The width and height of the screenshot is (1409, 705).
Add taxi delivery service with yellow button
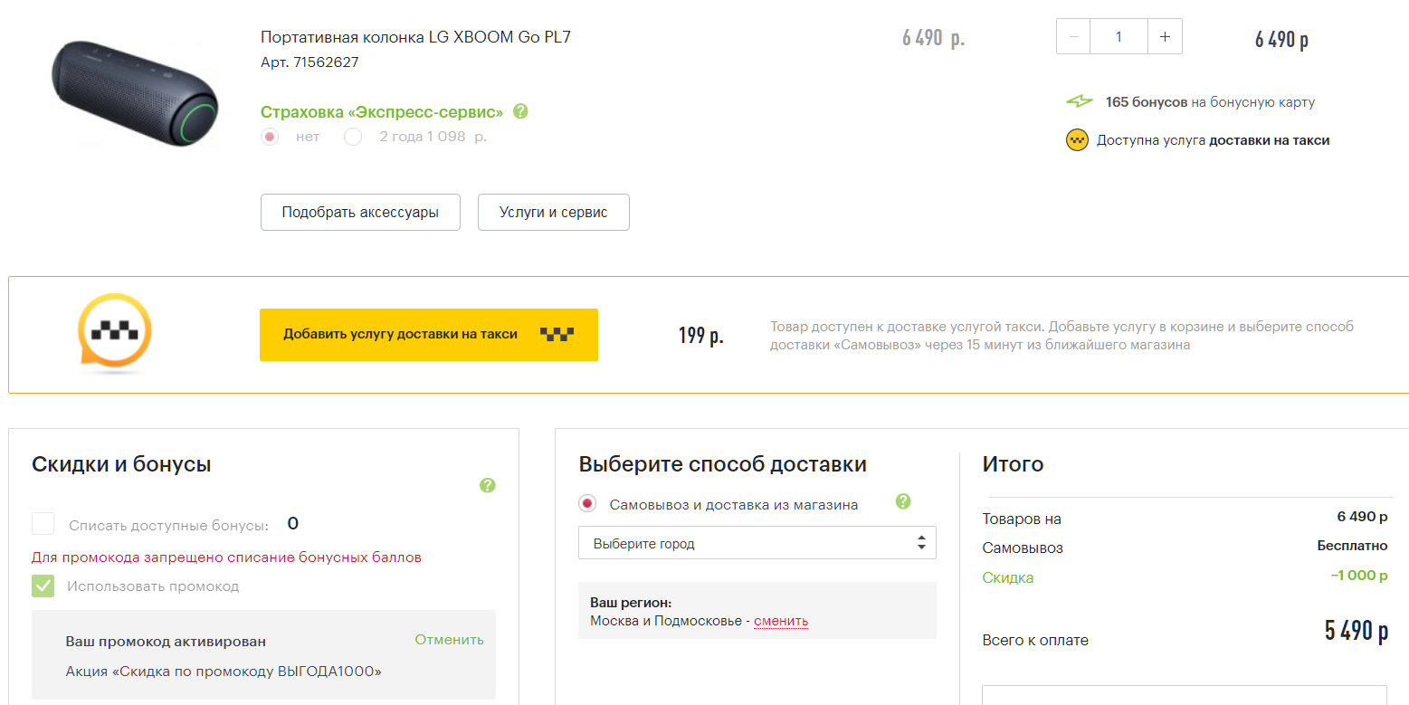click(x=428, y=335)
